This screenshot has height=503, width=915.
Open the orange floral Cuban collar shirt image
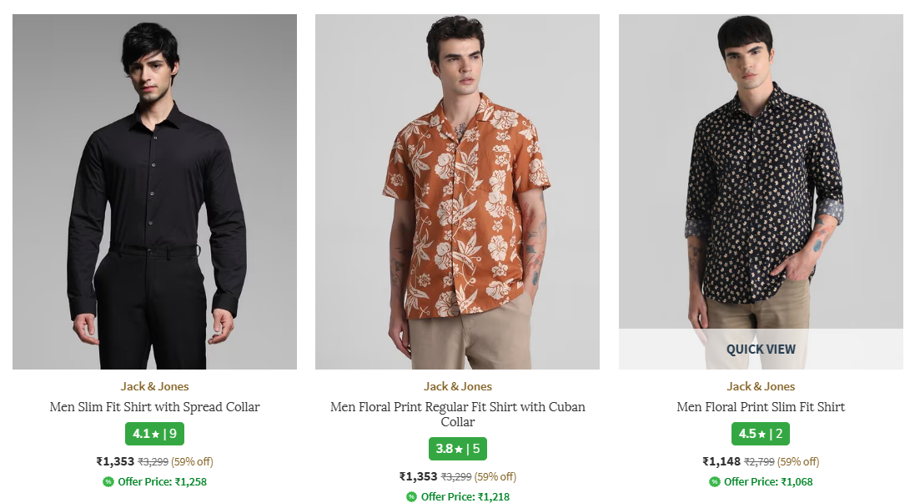click(x=457, y=192)
